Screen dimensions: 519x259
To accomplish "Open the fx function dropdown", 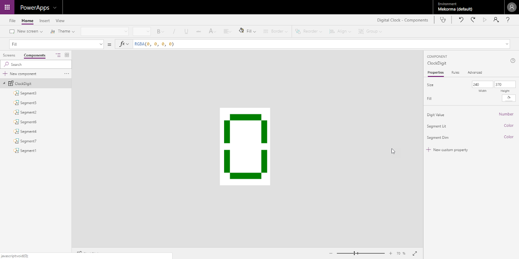I will coord(124,44).
